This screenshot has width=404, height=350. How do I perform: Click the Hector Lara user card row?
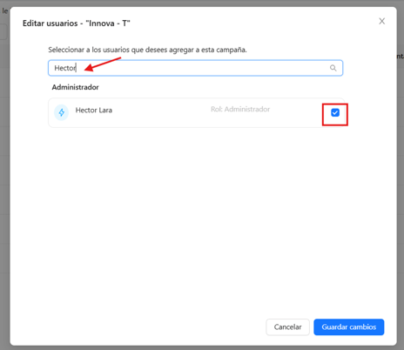click(x=197, y=112)
